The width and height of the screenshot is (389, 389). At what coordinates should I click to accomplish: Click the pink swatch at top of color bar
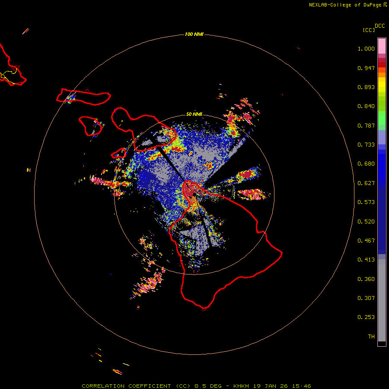[382, 46]
